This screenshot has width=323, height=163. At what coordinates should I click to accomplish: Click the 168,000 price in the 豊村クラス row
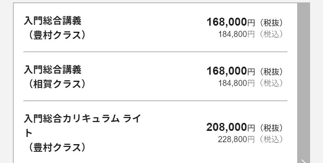[227, 22]
